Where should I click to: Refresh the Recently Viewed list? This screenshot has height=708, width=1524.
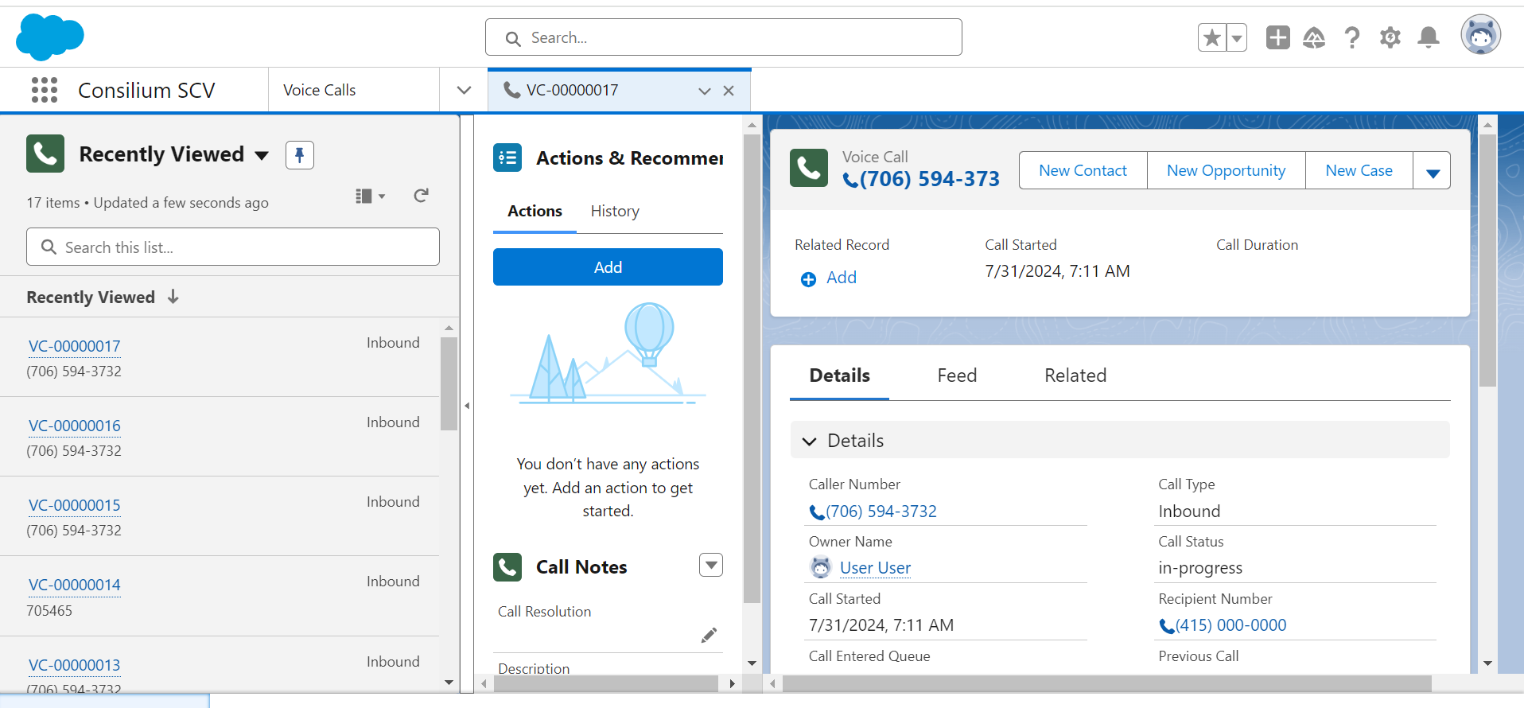[x=421, y=196]
